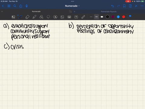Tap handwritten text emotional support
The height and width of the screenshot is (109, 145).
30,26
